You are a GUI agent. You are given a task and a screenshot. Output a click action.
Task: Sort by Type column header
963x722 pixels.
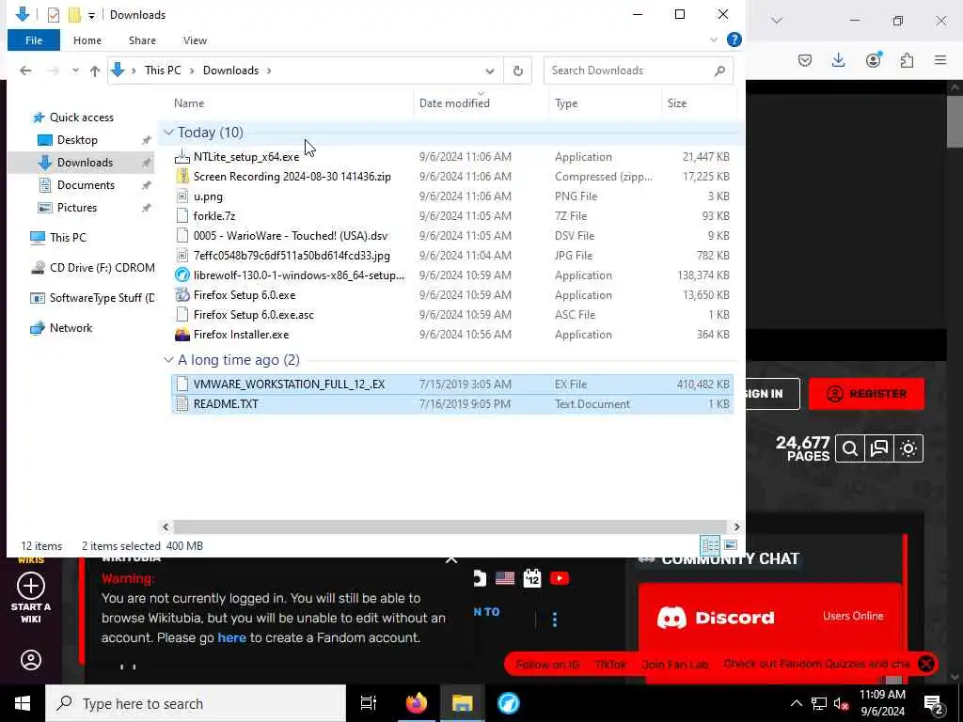[x=566, y=103]
